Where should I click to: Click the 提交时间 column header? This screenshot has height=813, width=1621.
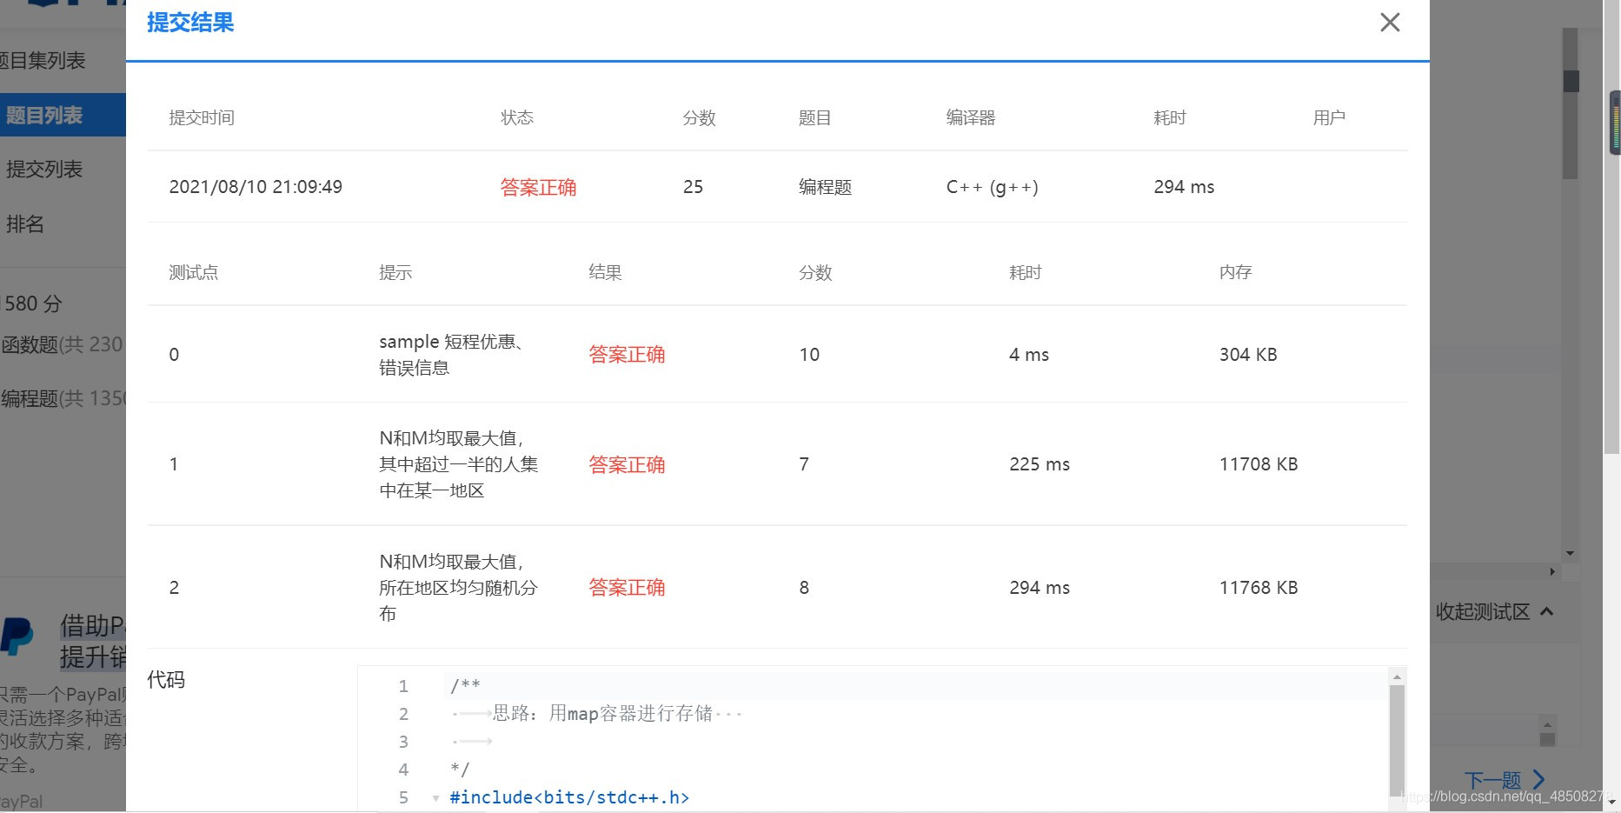(202, 117)
